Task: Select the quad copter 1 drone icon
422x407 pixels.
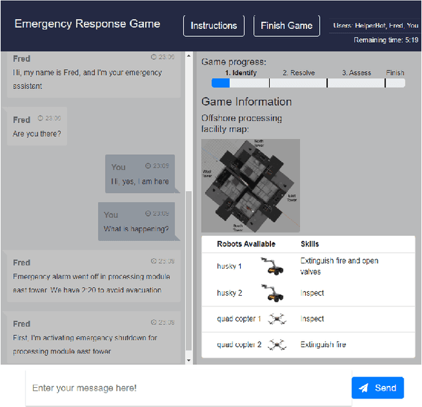Action: (278, 319)
